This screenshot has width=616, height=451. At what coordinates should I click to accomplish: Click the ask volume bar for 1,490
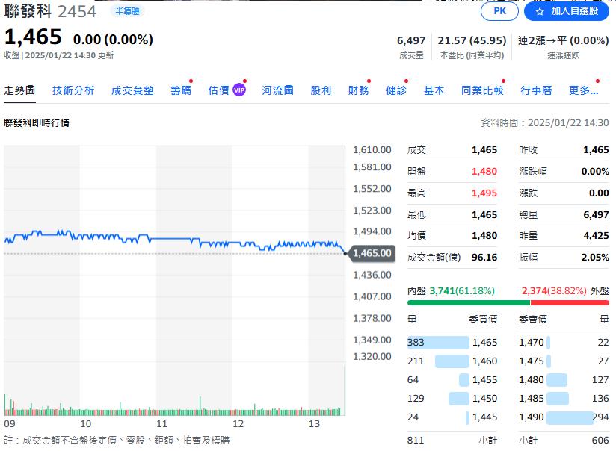tap(570, 417)
